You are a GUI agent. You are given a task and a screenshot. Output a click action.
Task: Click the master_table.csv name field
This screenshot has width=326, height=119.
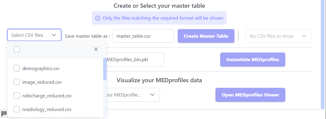[143, 36]
